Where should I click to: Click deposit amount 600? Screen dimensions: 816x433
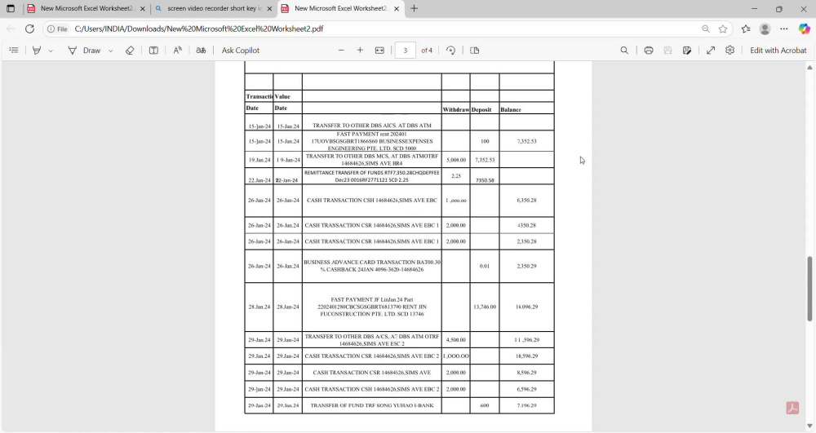485,405
